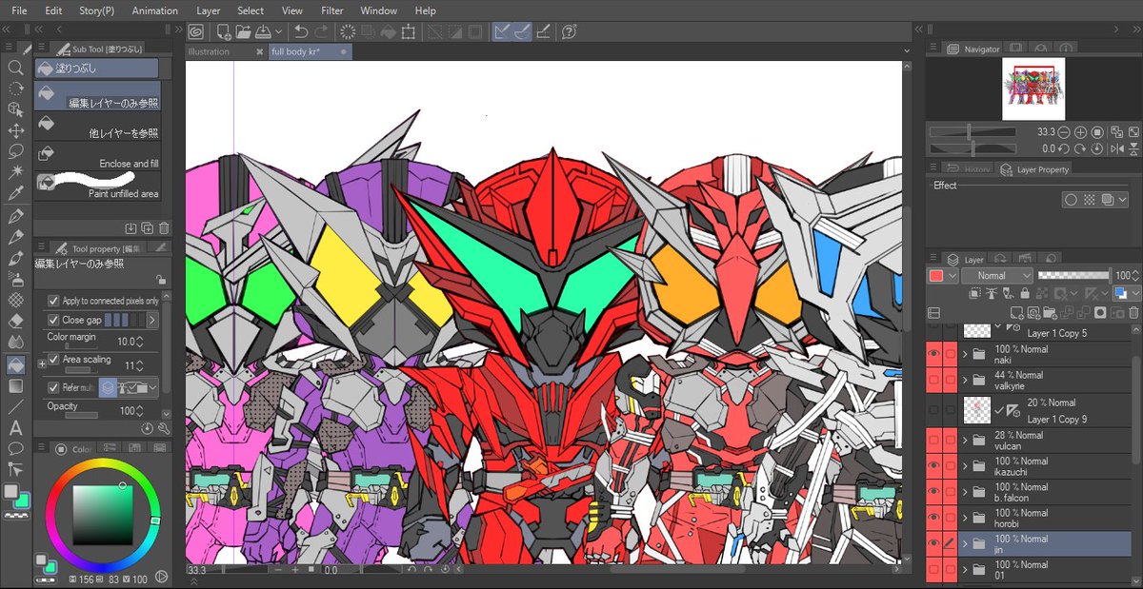The width and height of the screenshot is (1143, 589).
Task: Open the Normal blending mode dropdown
Action: coord(996,275)
